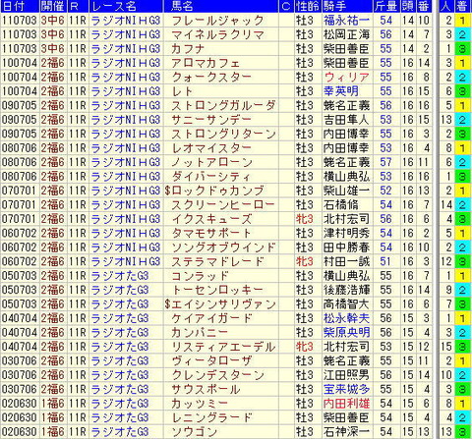Select horse ステラマドレード

pyautogui.click(x=217, y=262)
